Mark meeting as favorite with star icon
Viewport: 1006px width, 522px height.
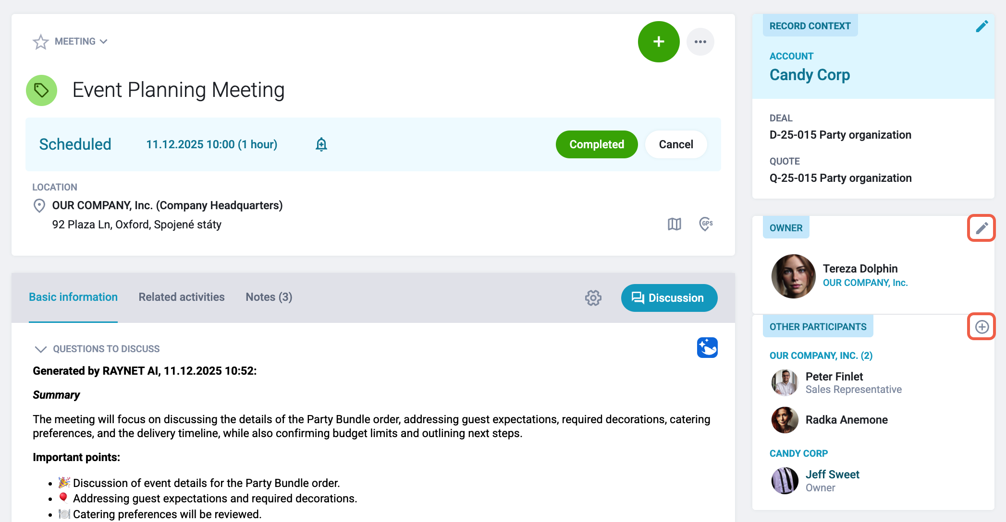pos(40,42)
